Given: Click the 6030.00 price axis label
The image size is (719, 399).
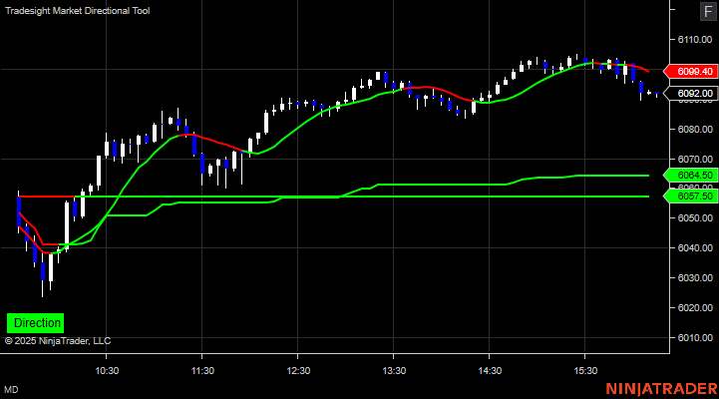Looking at the screenshot, I should pos(695,278).
